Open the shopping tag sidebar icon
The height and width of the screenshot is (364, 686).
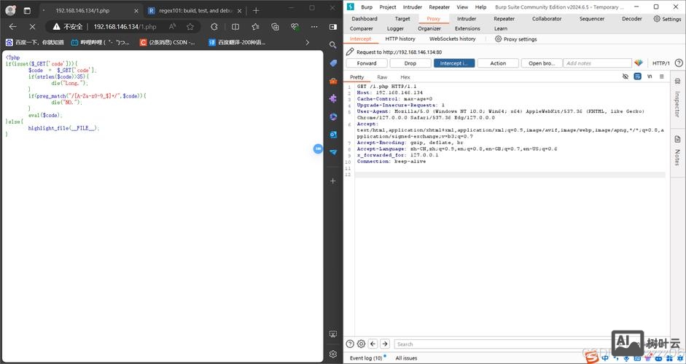tap(333, 63)
